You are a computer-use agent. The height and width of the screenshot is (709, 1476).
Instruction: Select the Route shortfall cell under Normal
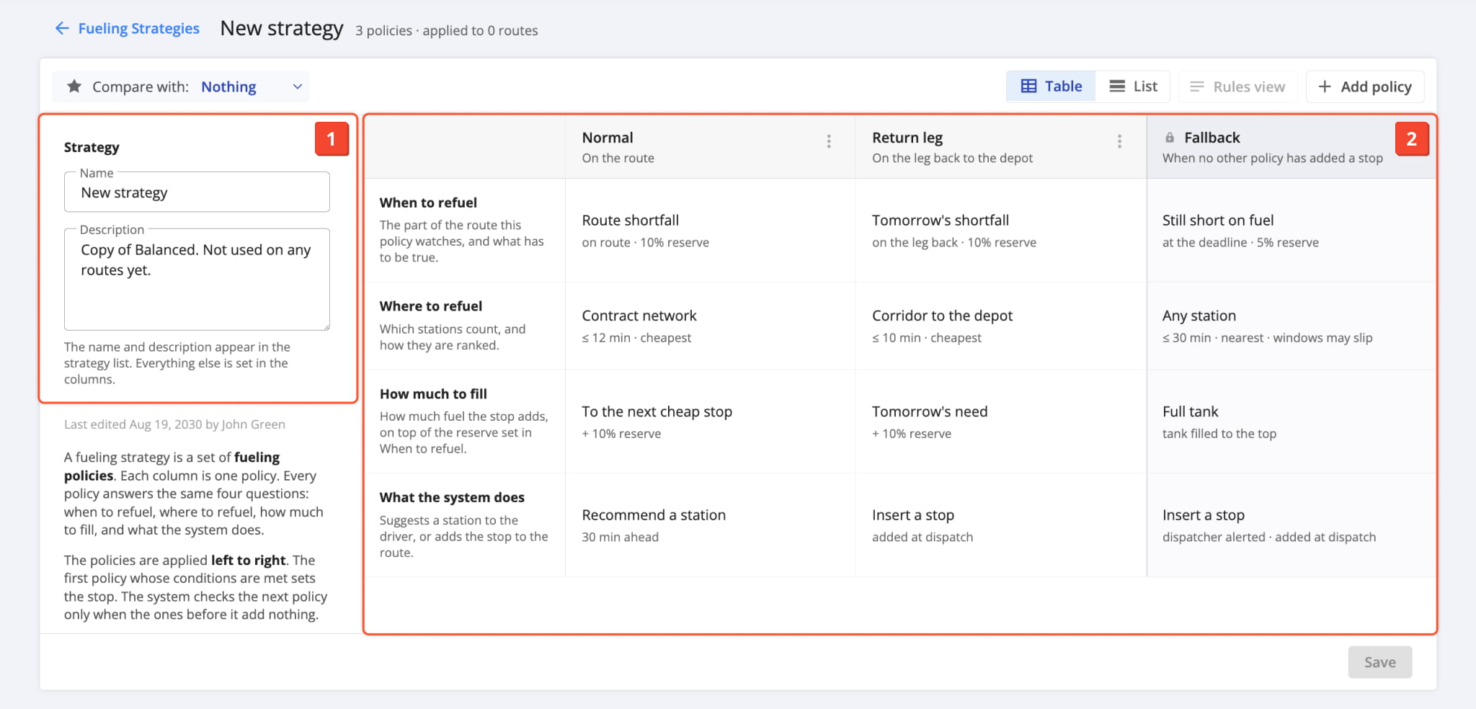click(x=710, y=231)
